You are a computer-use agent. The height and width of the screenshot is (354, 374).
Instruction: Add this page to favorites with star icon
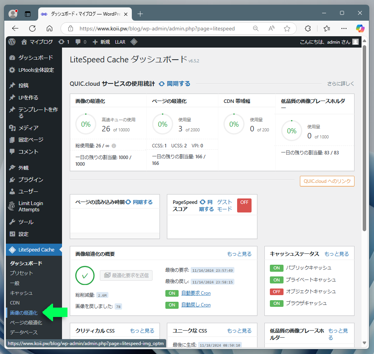pos(287,28)
